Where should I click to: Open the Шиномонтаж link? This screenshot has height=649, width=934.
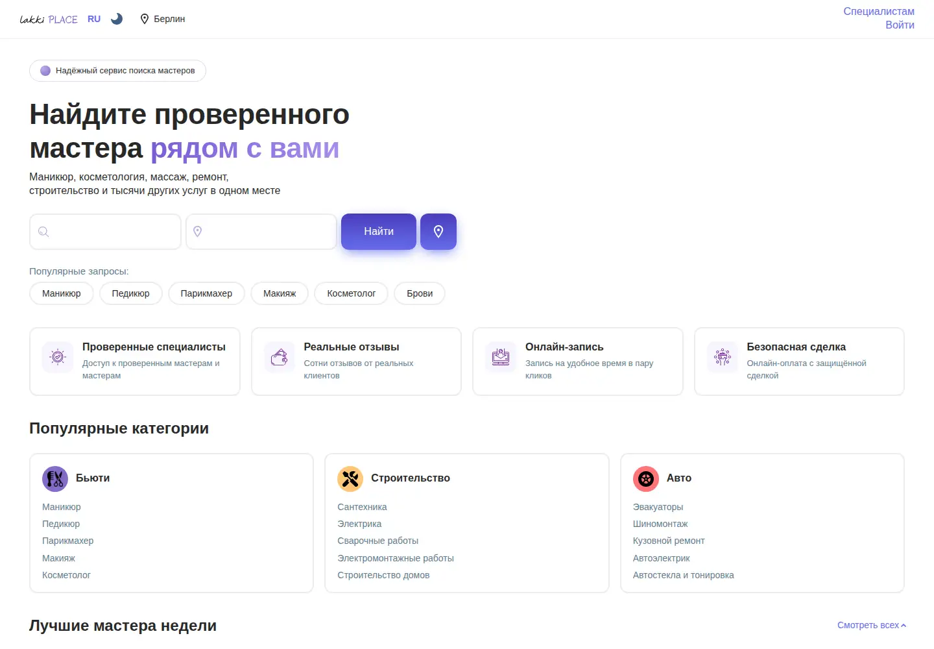pyautogui.click(x=660, y=524)
